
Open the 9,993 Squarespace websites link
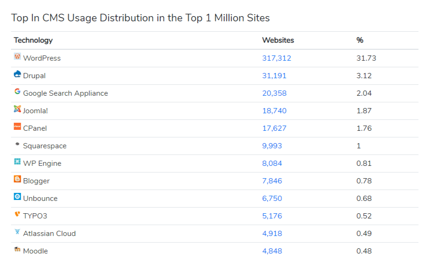pos(272,146)
